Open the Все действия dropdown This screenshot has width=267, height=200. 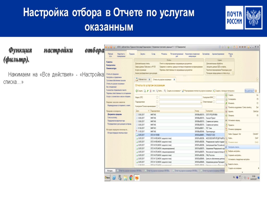(x=250, y=91)
